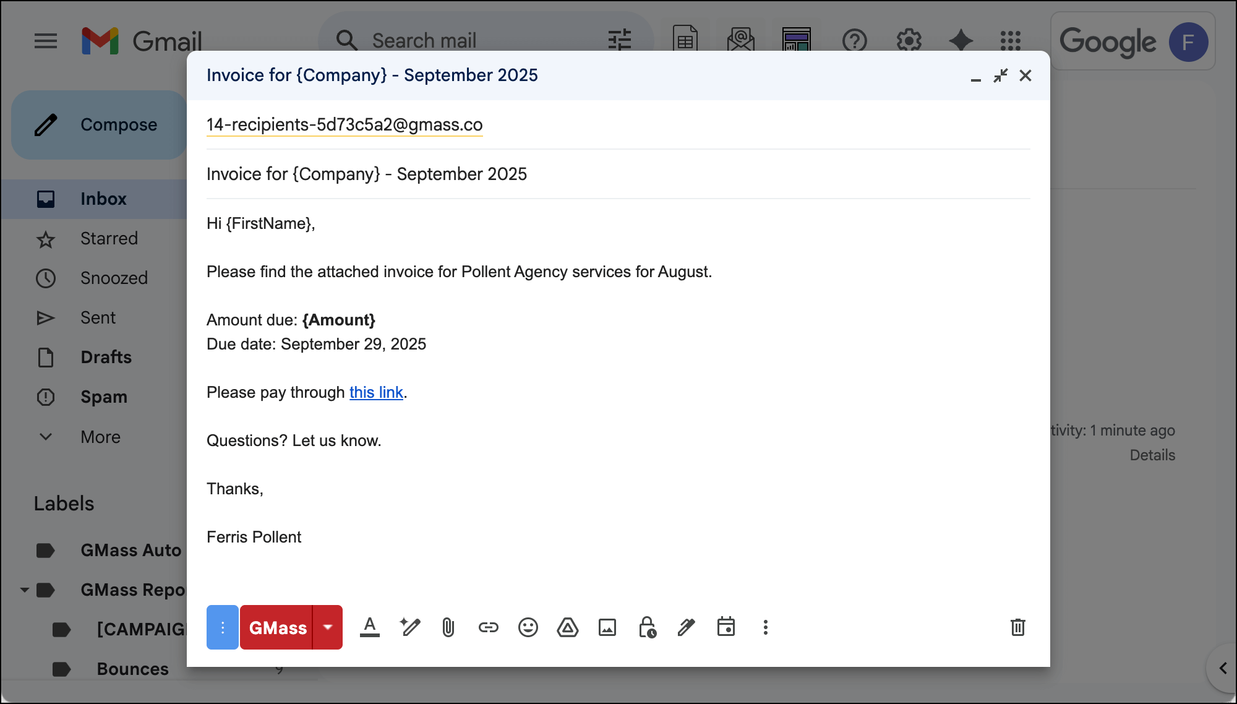This screenshot has width=1237, height=704.
Task: Click the blue GMass options button
Action: [x=222, y=627]
